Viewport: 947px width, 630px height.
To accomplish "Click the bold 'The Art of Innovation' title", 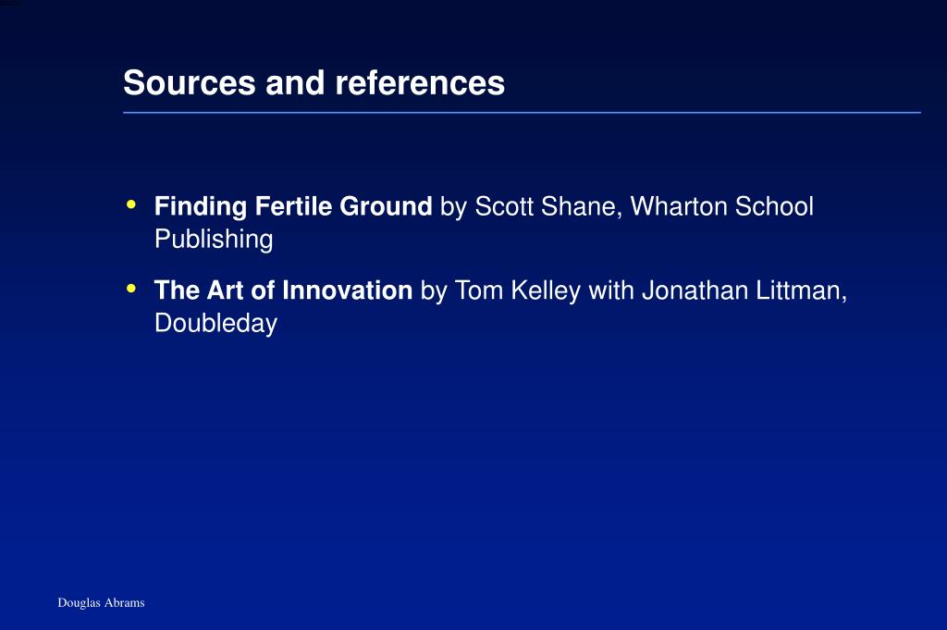I will [x=283, y=290].
